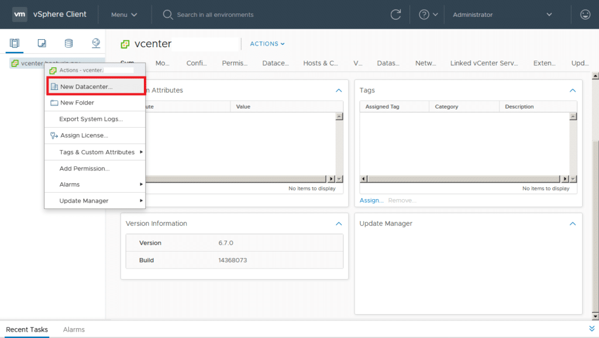Viewport: 599px width, 338px height.
Task: Switch to the Networks tab
Action: click(x=426, y=63)
